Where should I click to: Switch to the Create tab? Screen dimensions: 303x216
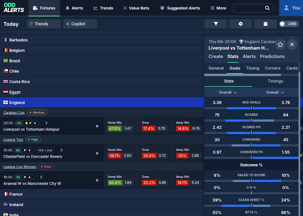click(x=216, y=57)
